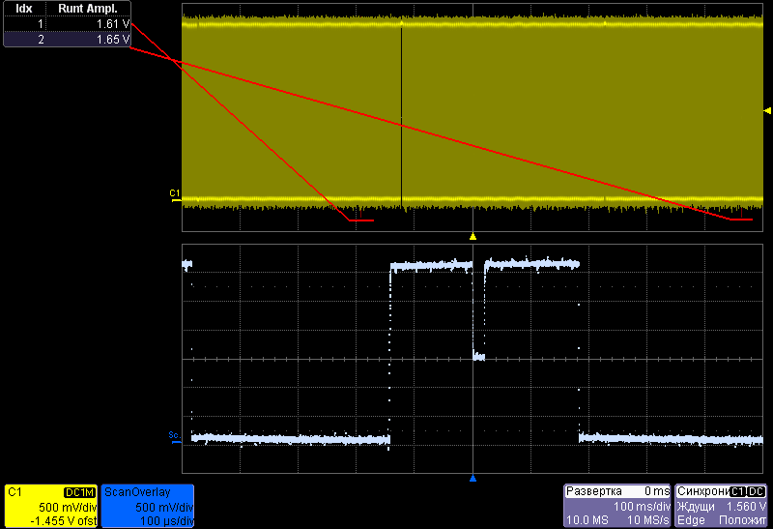Click the 1.560 V trigger level value
Screen dimensions: 773x529
pyautogui.click(x=744, y=507)
